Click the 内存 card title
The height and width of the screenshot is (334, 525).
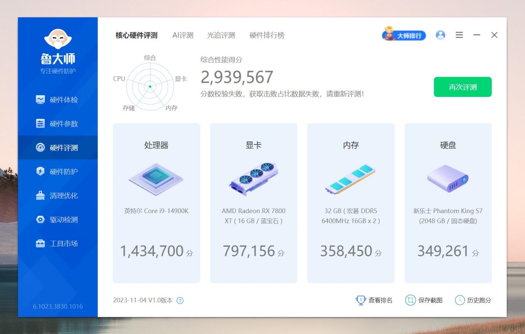[351, 145]
